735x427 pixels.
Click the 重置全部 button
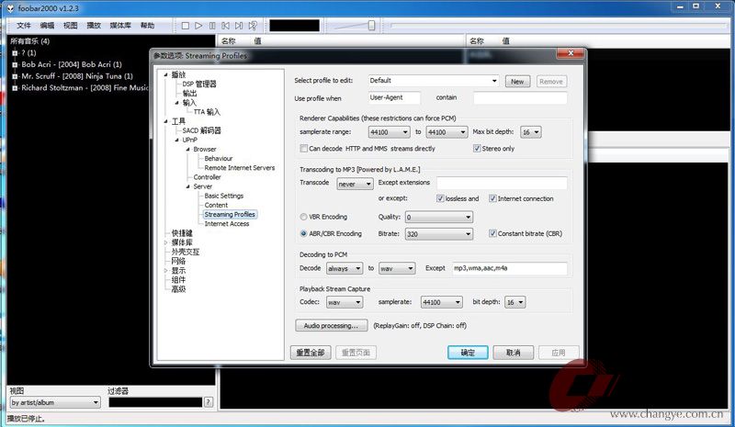tap(311, 353)
